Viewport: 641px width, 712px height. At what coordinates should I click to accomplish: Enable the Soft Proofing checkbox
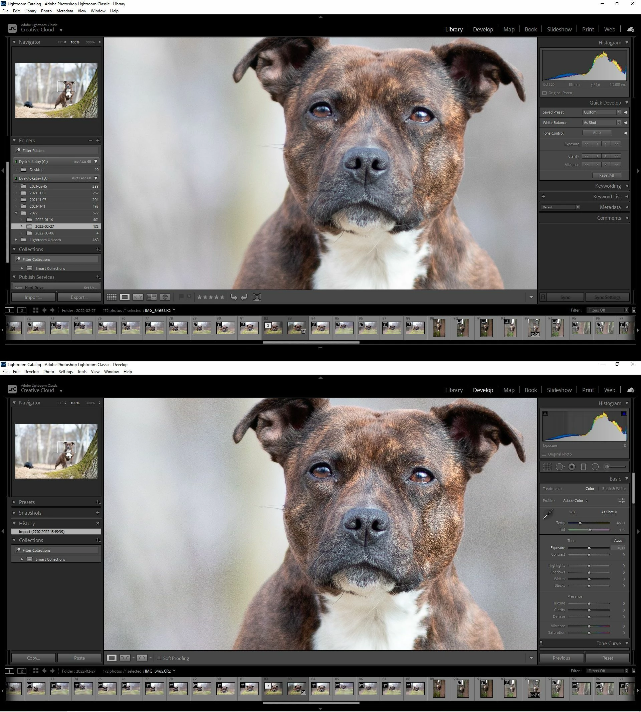[x=159, y=658]
